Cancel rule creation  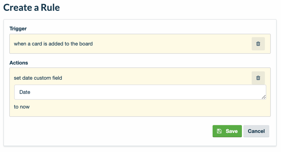click(256, 131)
